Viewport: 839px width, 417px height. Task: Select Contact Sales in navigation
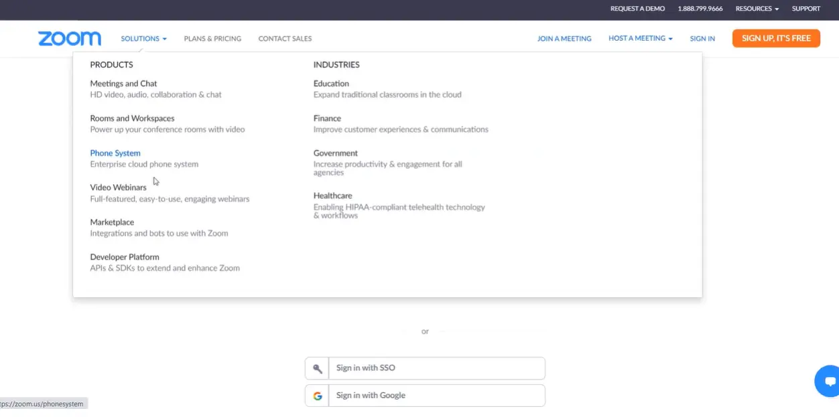point(285,39)
